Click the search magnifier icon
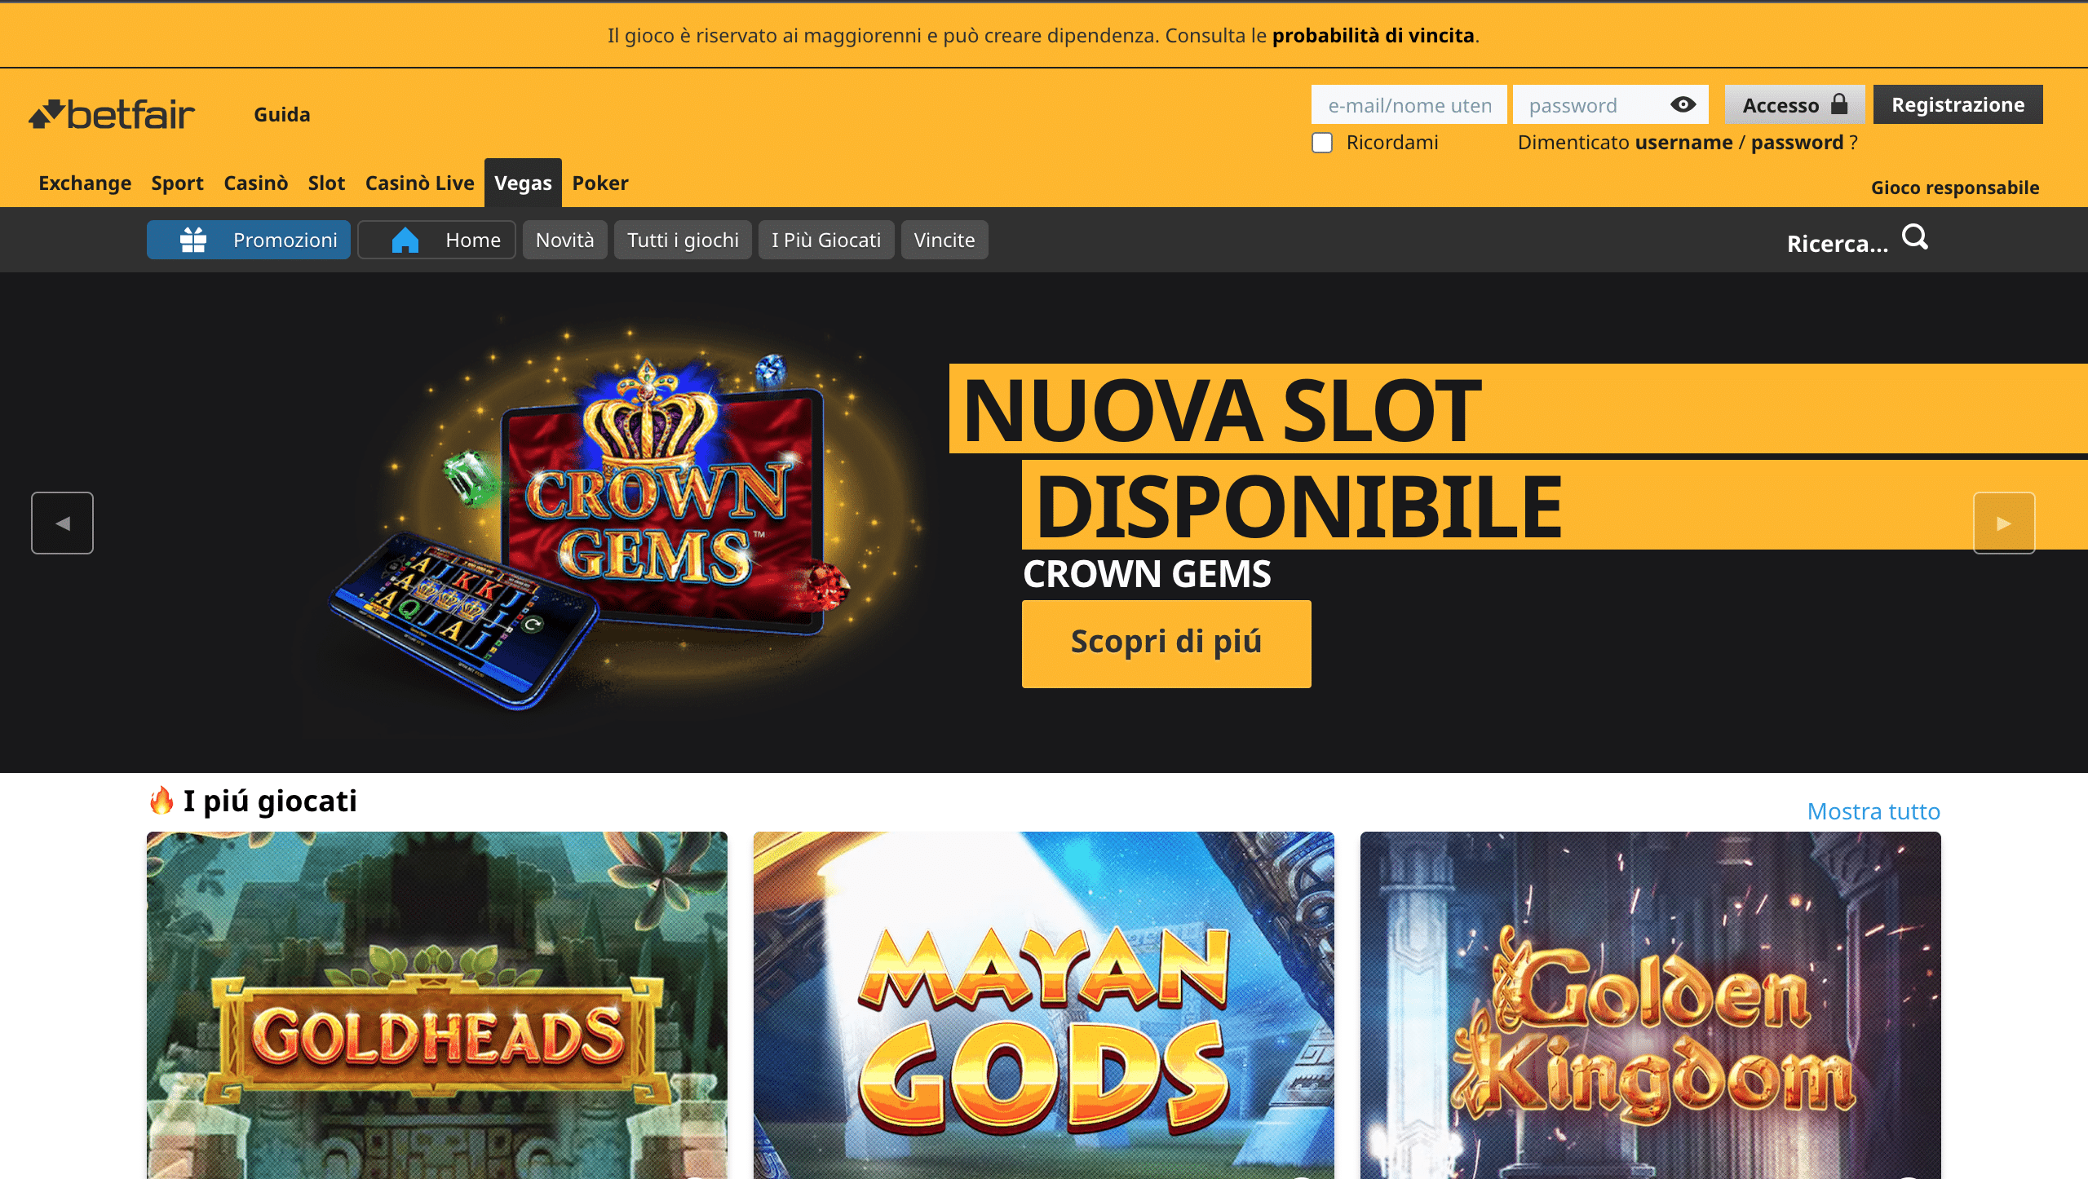2088x1179 pixels. click(1914, 237)
